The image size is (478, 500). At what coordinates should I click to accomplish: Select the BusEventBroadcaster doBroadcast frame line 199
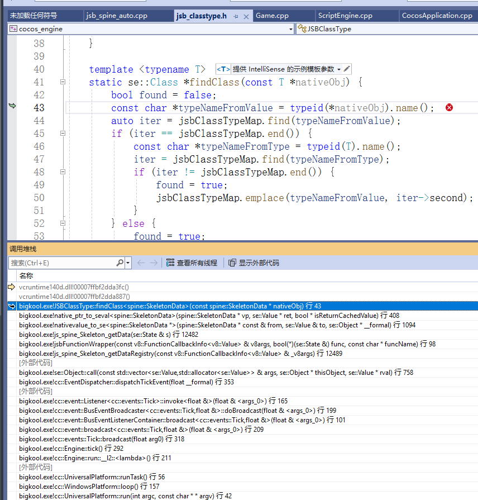click(247, 411)
